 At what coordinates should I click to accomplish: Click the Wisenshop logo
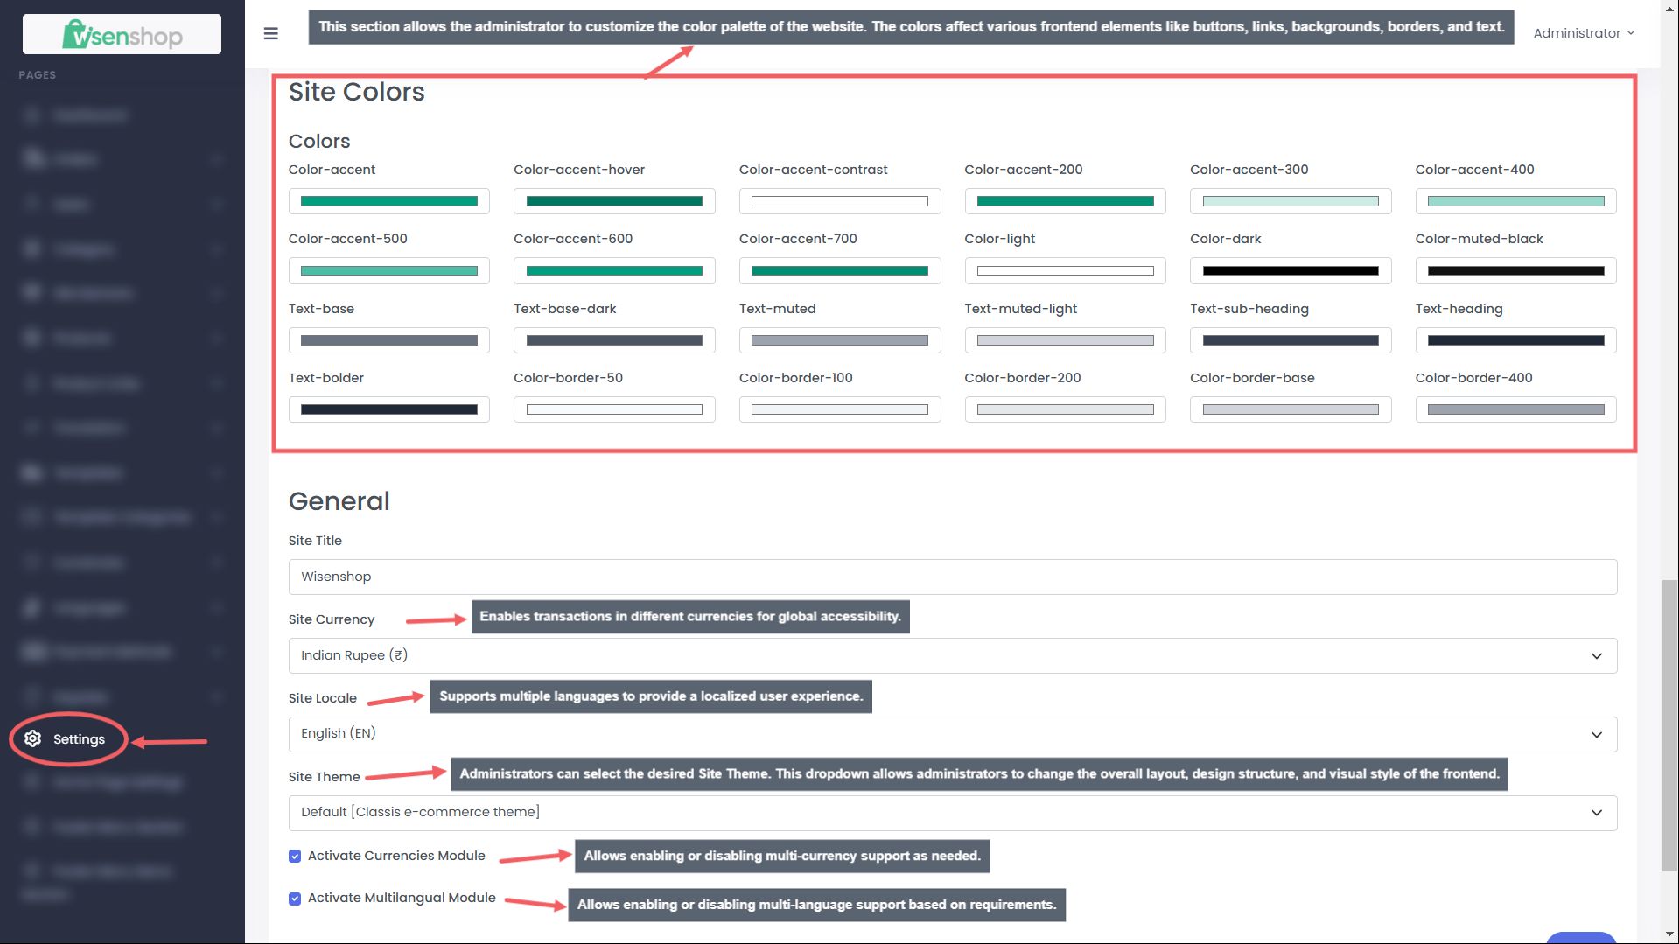point(122,34)
